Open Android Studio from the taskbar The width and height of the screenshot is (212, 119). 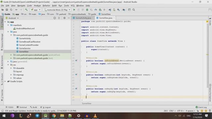pyautogui.click(x=45, y=116)
